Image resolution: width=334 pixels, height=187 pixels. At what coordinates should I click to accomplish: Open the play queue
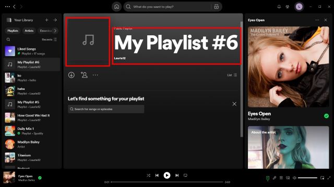pos(281,178)
